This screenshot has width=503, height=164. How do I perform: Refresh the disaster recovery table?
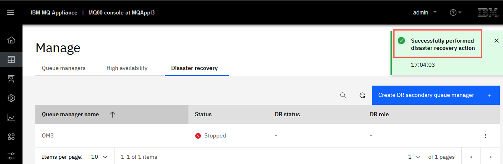[x=362, y=95]
